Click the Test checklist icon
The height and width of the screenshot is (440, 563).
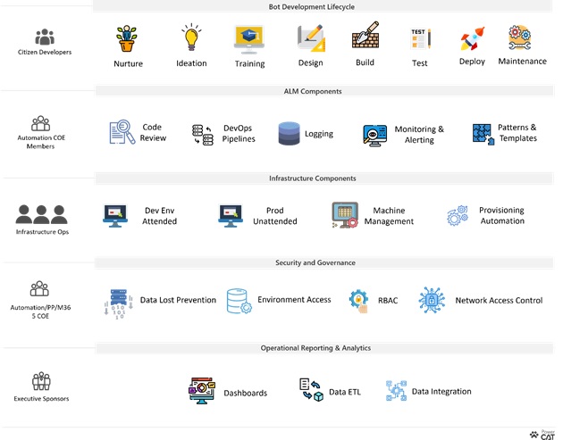point(420,38)
